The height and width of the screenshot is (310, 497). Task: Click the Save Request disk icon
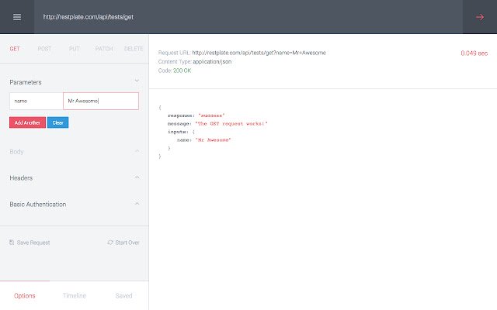pos(12,243)
